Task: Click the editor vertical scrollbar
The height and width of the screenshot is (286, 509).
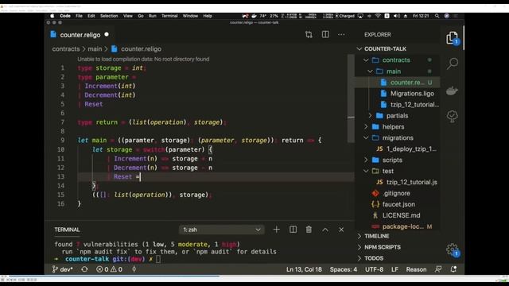Action: [351, 99]
